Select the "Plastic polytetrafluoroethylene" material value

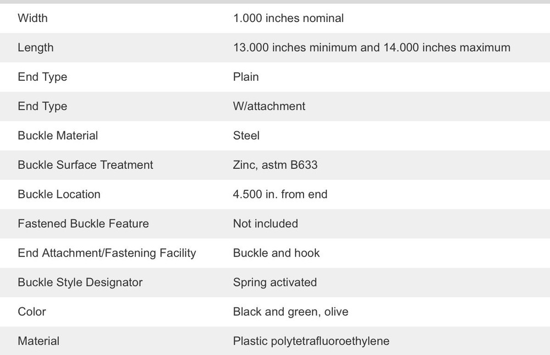pyautogui.click(x=311, y=341)
